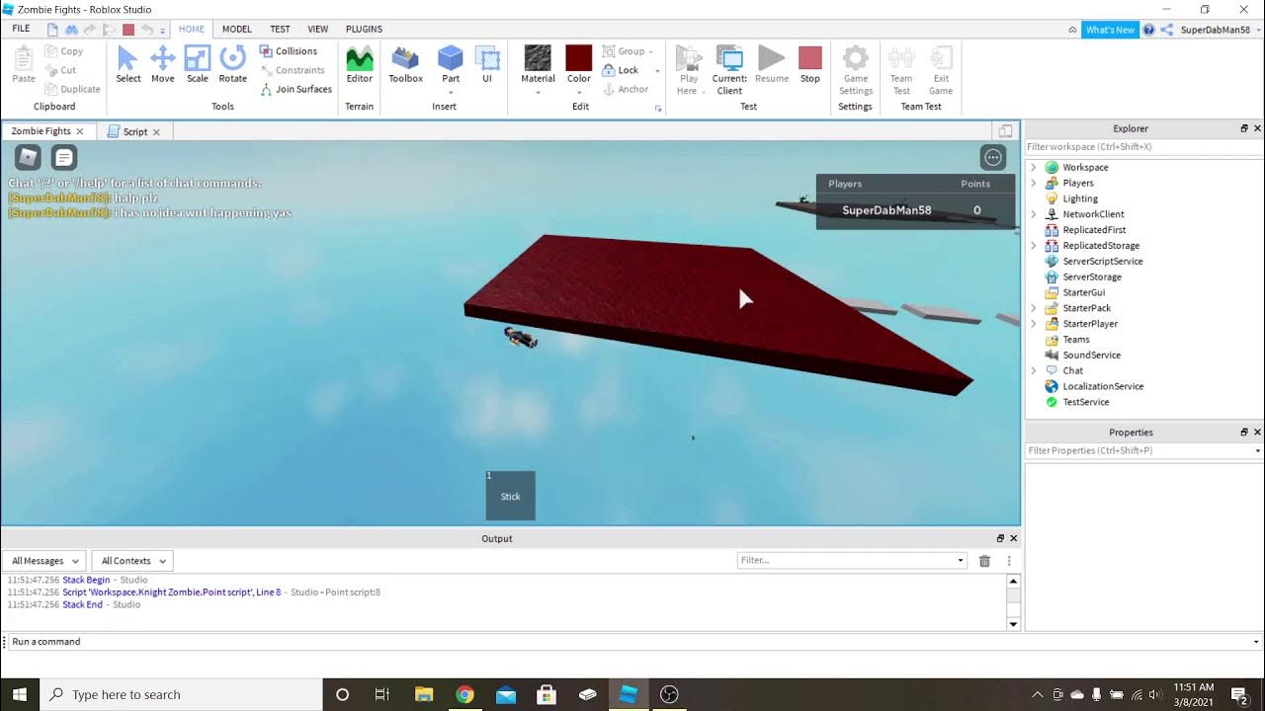Image resolution: width=1265 pixels, height=711 pixels.
Task: Switch to the TEST ribbon tab
Action: coord(281,30)
